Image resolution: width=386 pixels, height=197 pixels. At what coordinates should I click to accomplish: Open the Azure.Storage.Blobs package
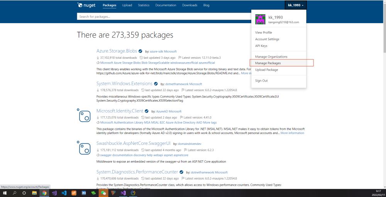point(117,51)
